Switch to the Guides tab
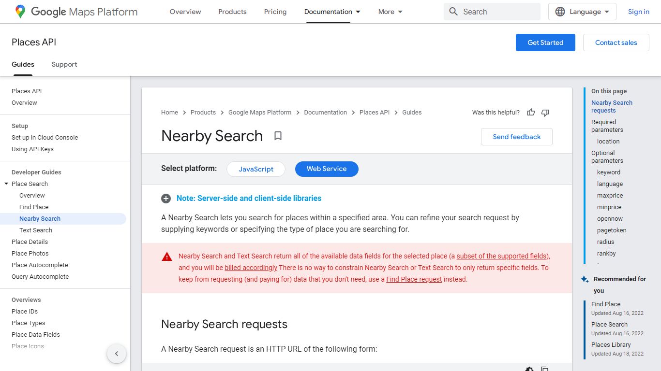Viewport: 661px width, 371px height. click(23, 64)
